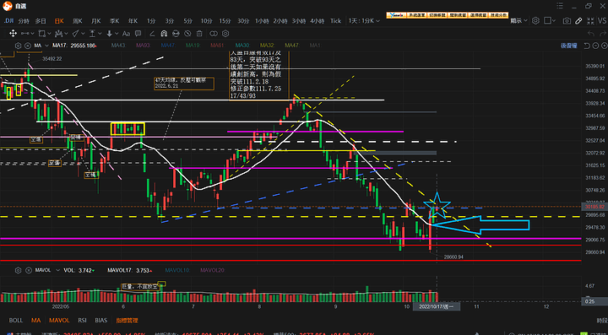Screen dimensions: 608x335
Task: Switch to 分時 timeframe tab
Action: tap(24, 21)
